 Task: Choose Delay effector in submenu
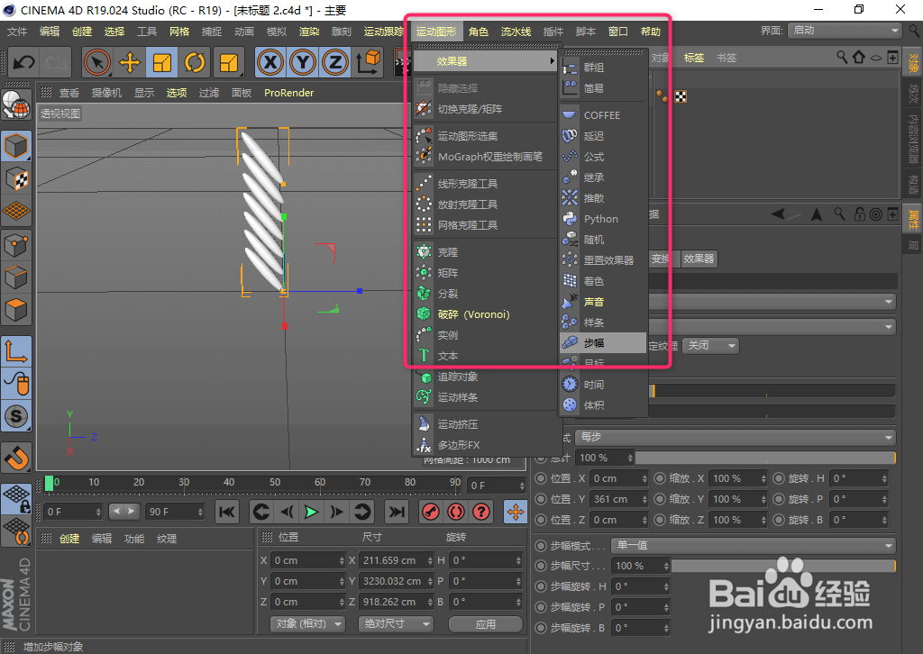603,136
